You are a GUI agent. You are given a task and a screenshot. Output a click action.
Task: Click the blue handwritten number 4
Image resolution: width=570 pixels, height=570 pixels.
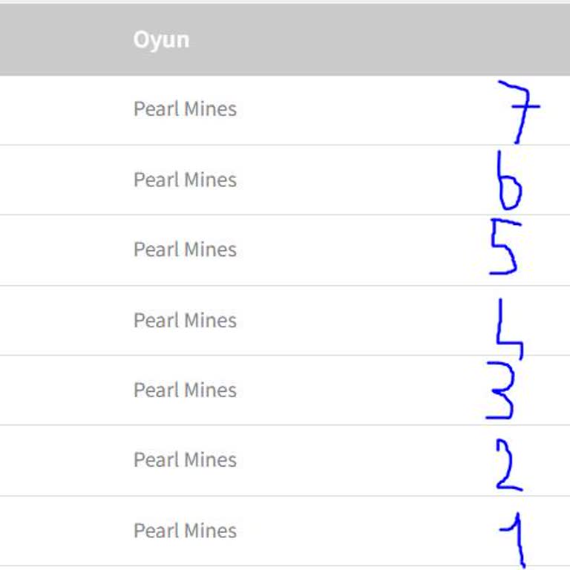(x=508, y=327)
